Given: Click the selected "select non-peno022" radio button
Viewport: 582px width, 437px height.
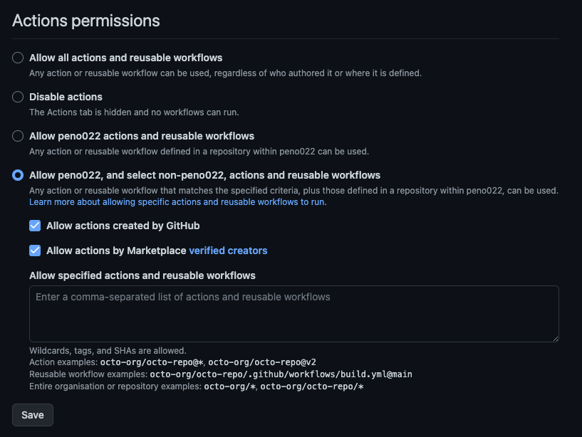Looking at the screenshot, I should tap(18, 175).
